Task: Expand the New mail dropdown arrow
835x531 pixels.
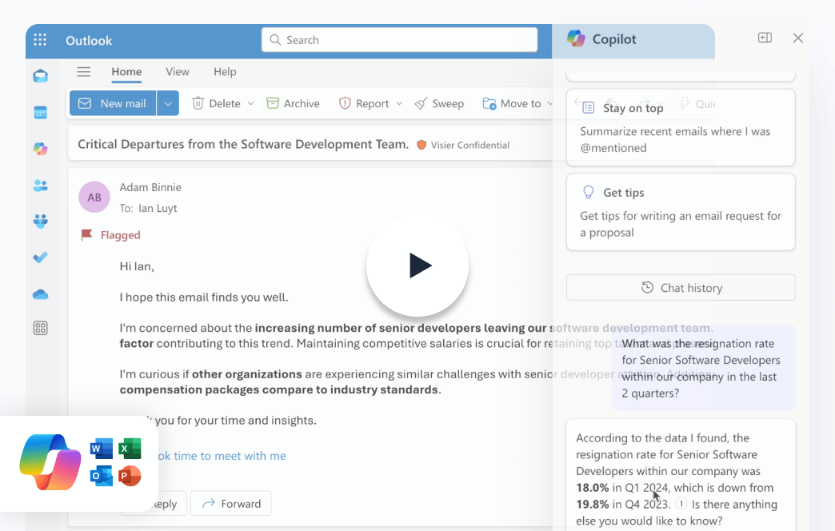Action: point(167,104)
